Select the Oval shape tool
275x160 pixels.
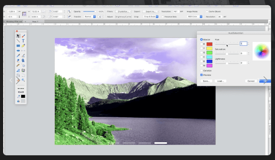click(x=18, y=51)
